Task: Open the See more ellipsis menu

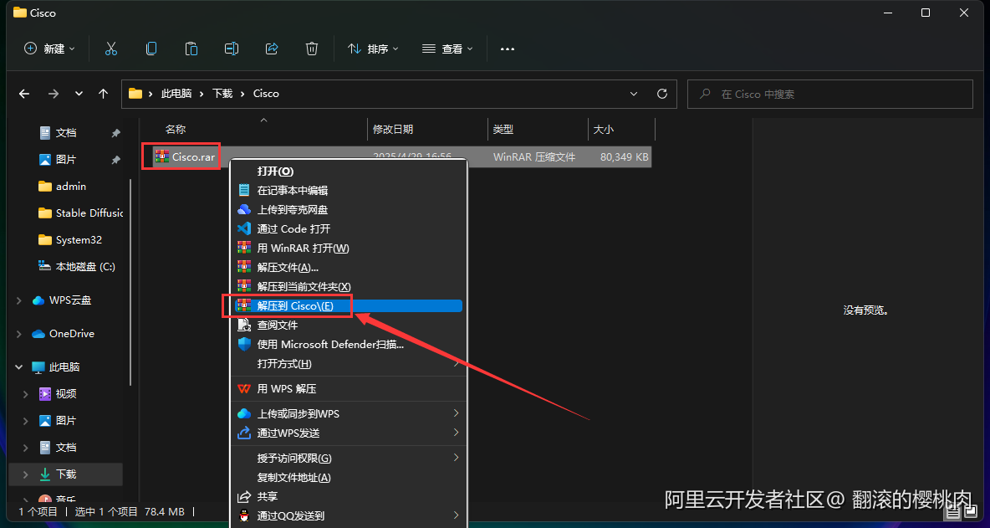Action: [x=508, y=49]
